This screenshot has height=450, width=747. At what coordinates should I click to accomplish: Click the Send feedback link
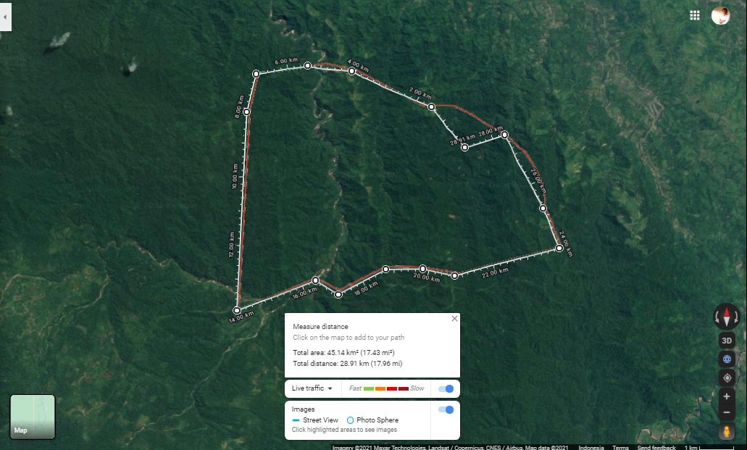pyautogui.click(x=656, y=447)
